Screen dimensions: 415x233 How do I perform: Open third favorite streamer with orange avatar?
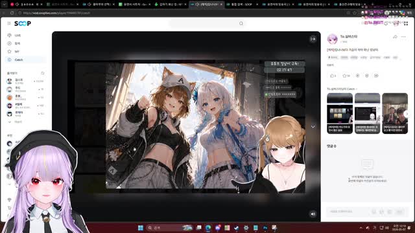25,98
